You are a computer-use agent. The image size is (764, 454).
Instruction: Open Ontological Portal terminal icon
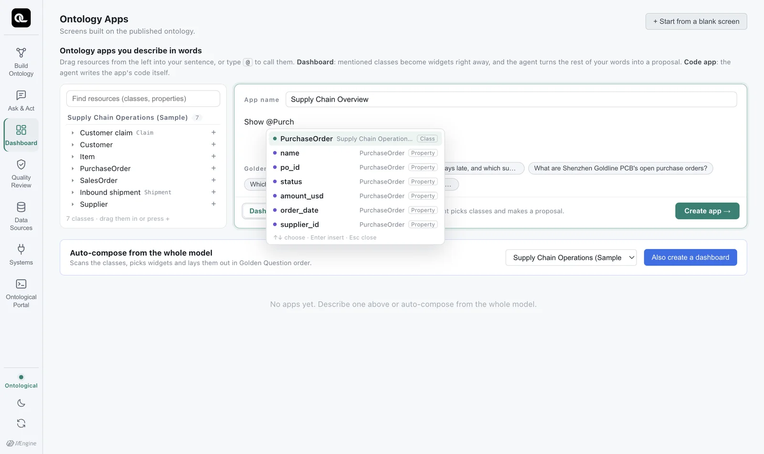(21, 284)
